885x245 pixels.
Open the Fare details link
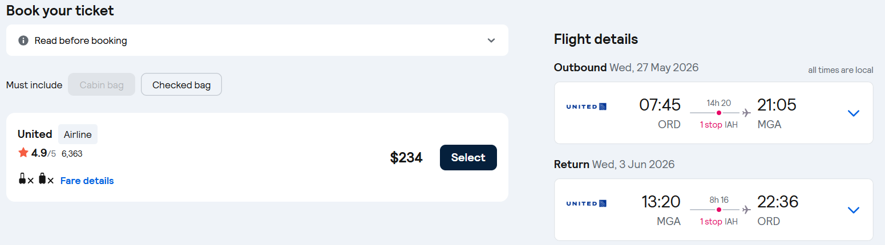pyautogui.click(x=87, y=181)
